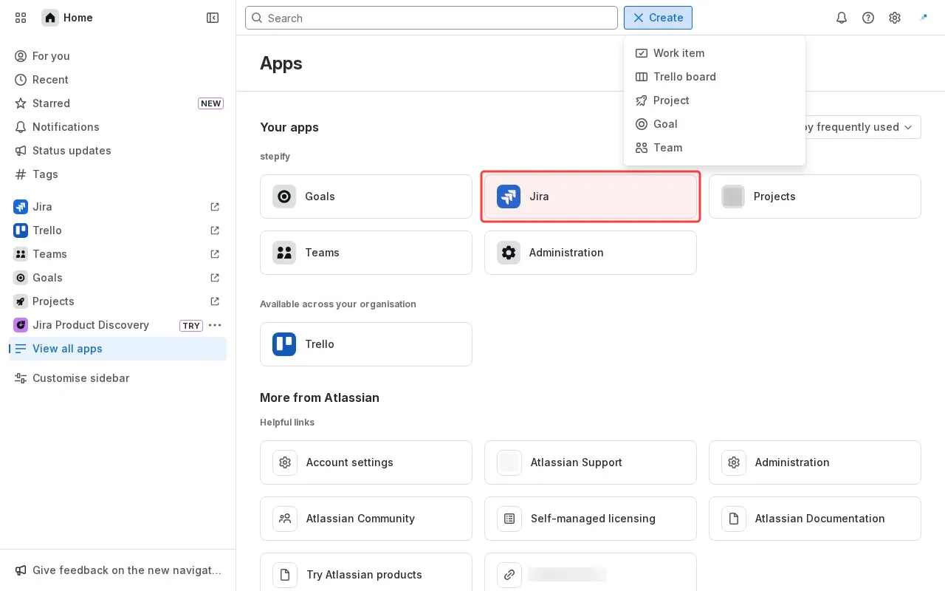Open the notifications bell

pyautogui.click(x=842, y=18)
